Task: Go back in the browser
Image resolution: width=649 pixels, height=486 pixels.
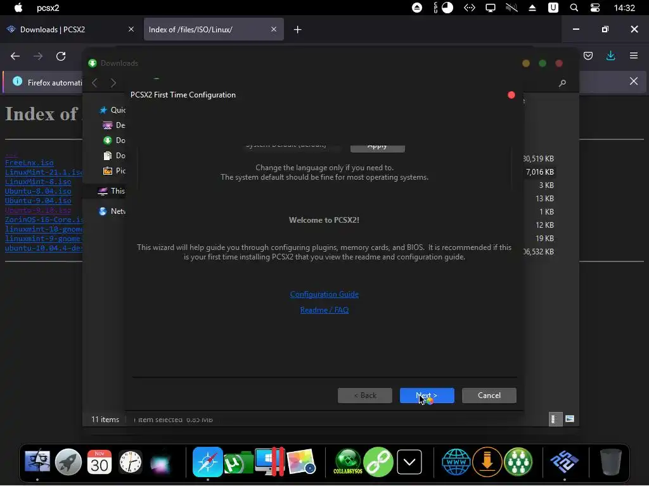Action: click(x=15, y=56)
